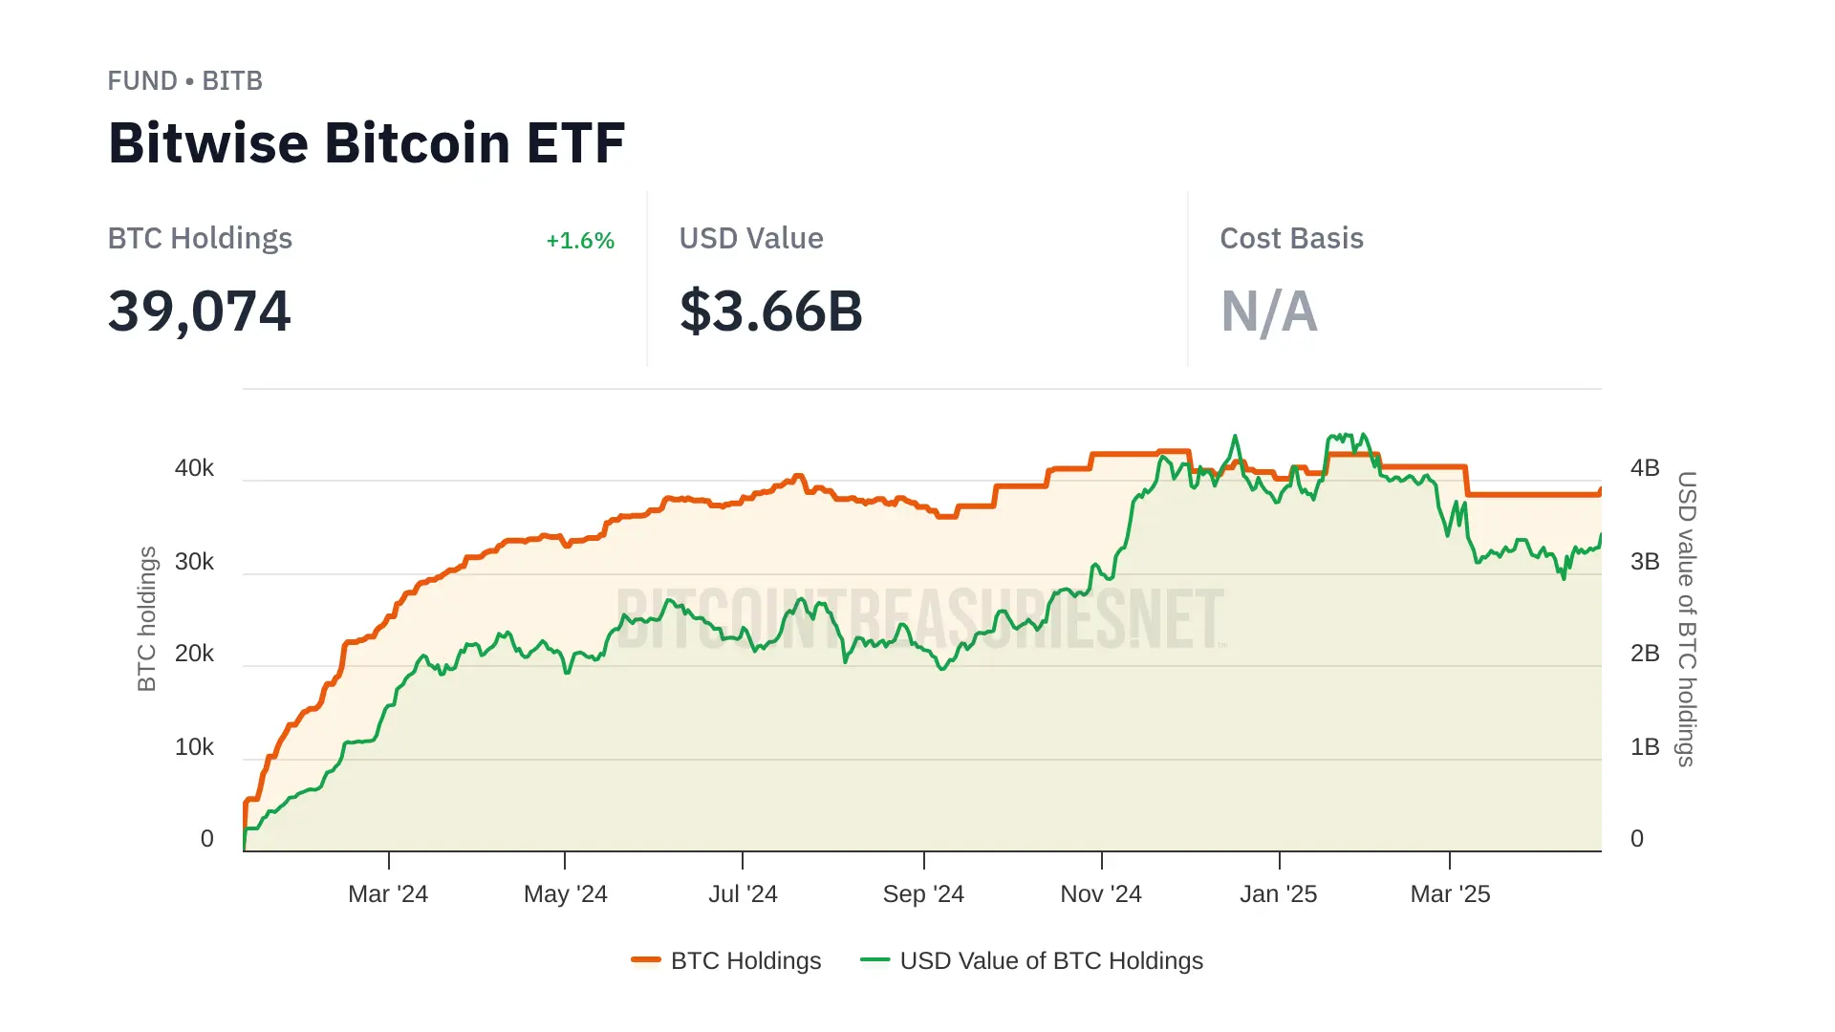Toggle the BTC Holdings legend series

(x=745, y=960)
